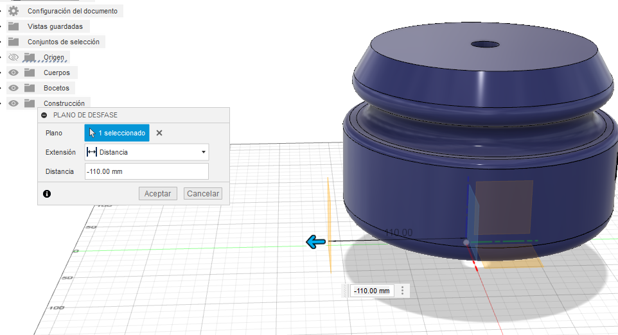Toggle visibility of Bocetos folder

pos(13,88)
